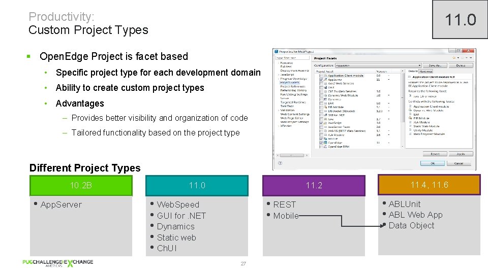Click the CXF 2.x Web Services facet icon
Image resolution: width=488 pixels, height=274 pixels.
click(325, 91)
